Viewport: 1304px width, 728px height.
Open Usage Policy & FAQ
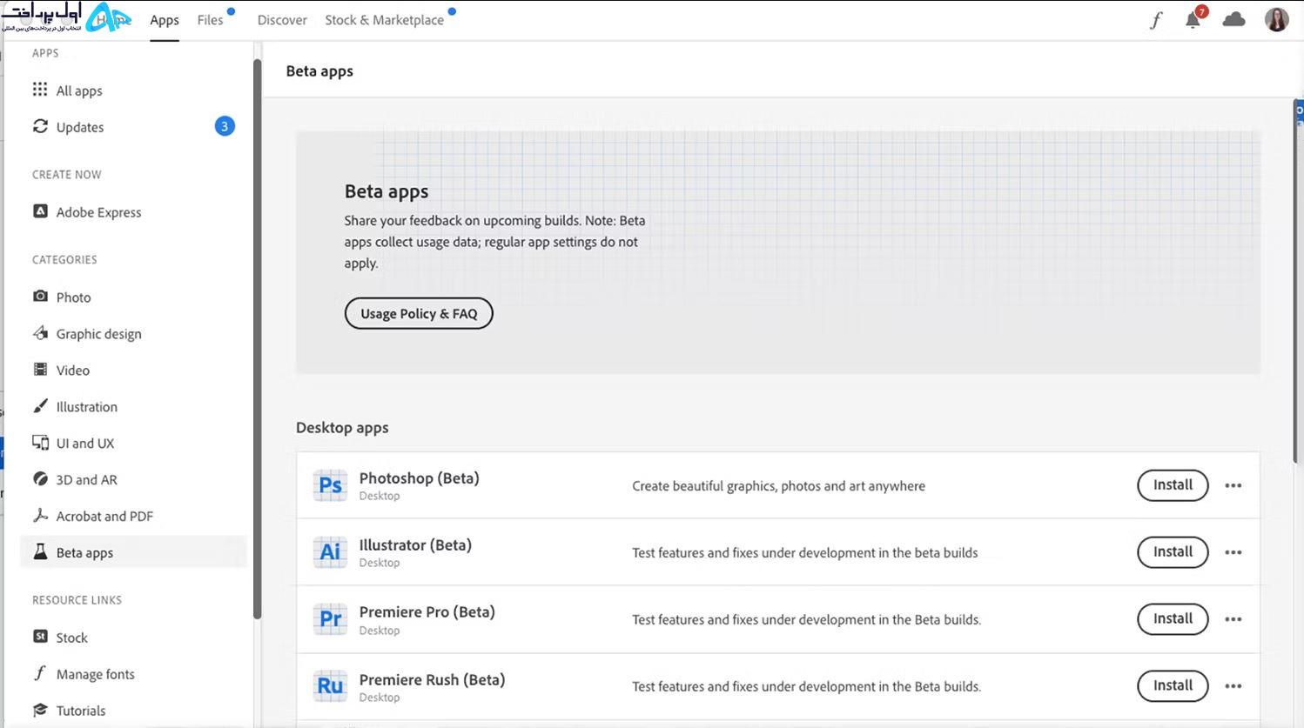419,314
